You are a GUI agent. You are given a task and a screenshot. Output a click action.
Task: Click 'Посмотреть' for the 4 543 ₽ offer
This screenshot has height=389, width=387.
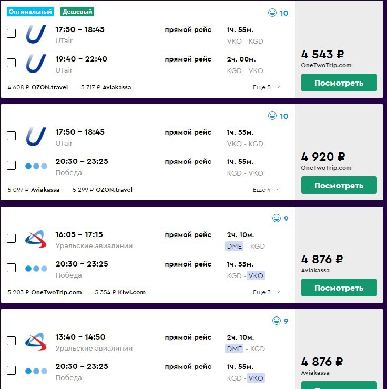click(339, 83)
